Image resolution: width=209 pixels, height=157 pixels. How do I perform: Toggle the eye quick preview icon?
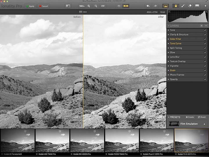point(119,6)
